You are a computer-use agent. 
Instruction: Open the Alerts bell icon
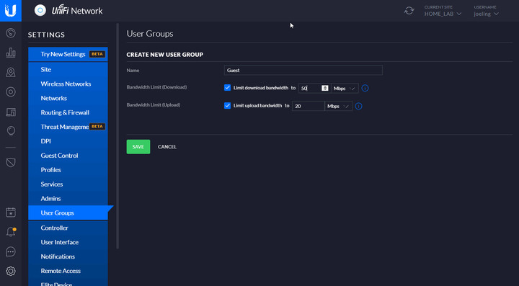point(11,232)
